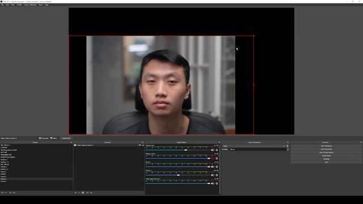The width and height of the screenshot is (363, 204).
Task: Pop out the Controls dock
Action: 361,142
